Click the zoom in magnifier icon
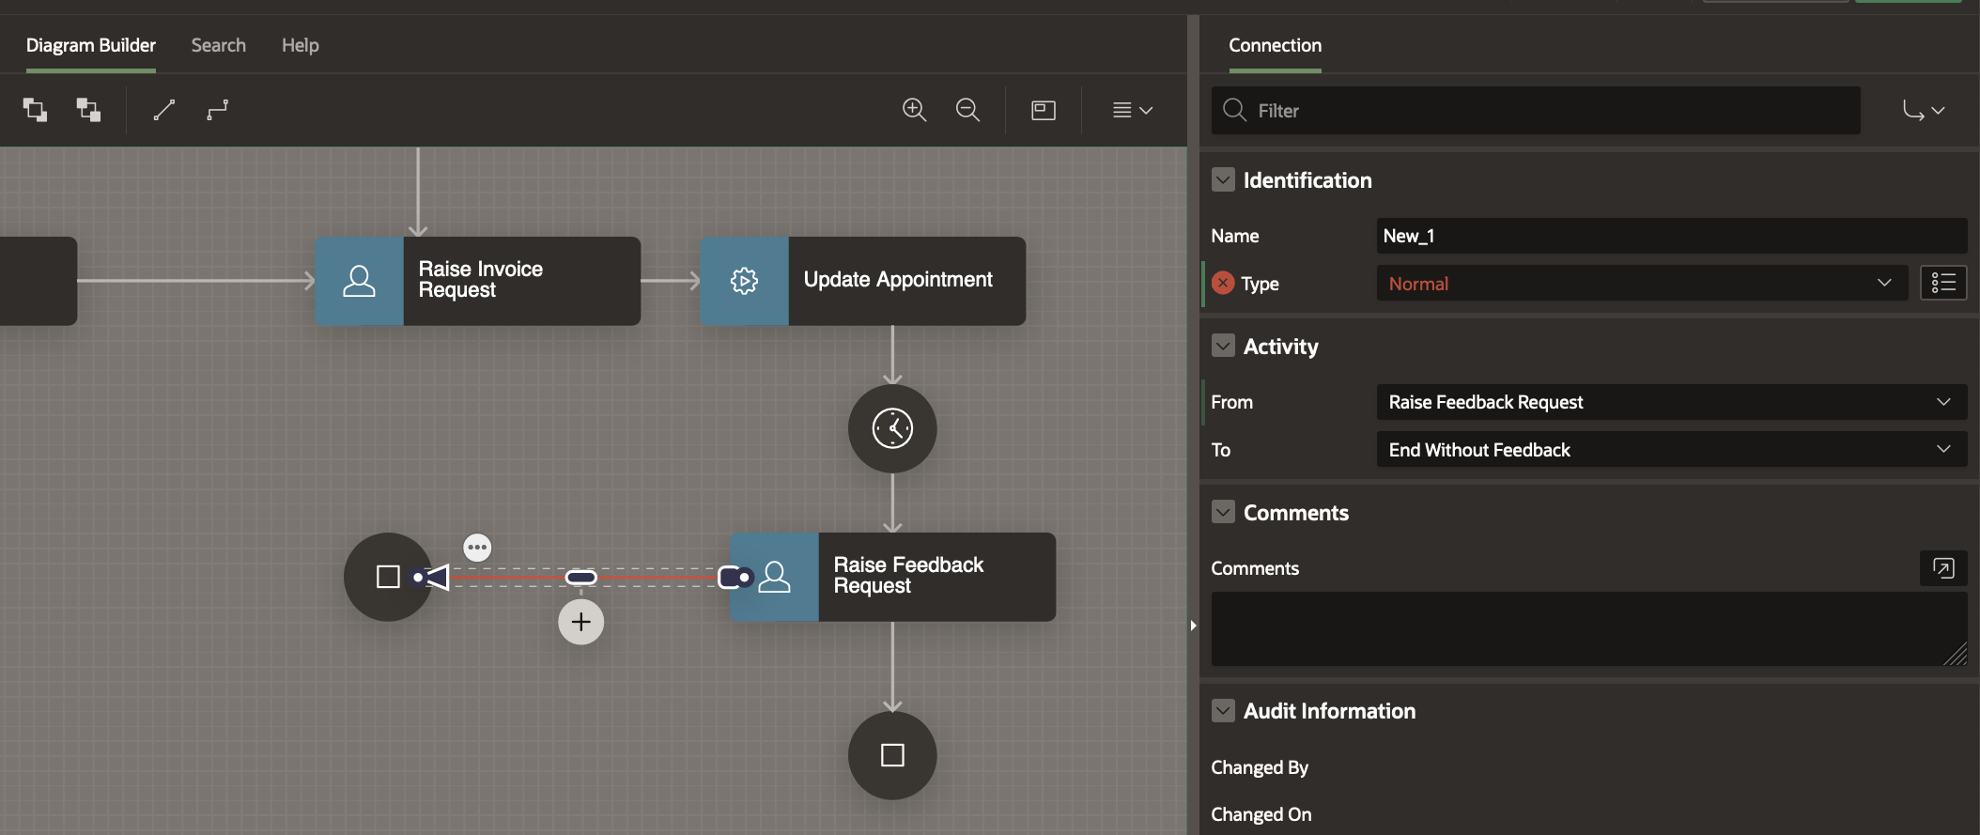Image resolution: width=1980 pixels, height=835 pixels. pos(914,110)
